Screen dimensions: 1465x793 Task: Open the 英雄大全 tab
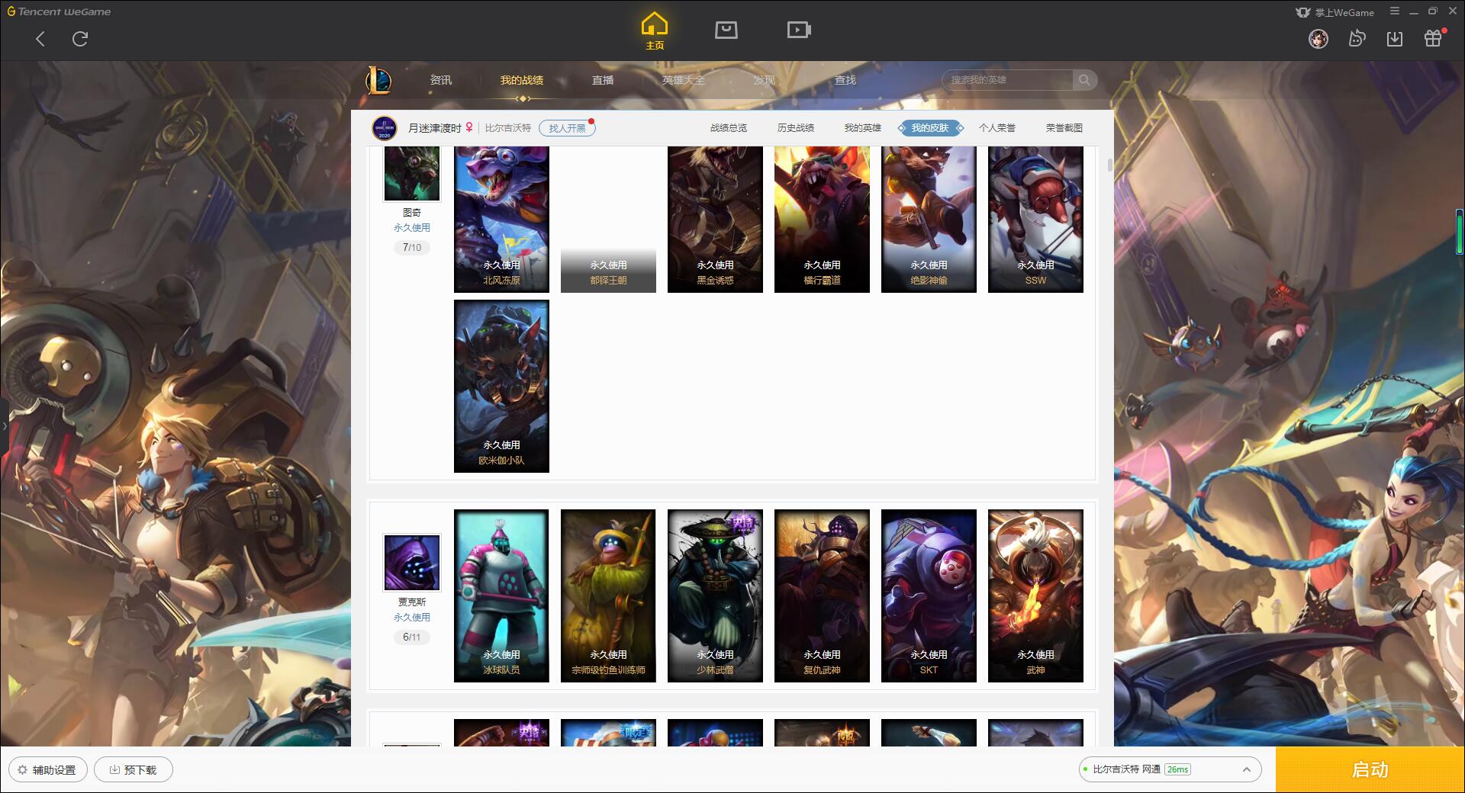coord(684,80)
